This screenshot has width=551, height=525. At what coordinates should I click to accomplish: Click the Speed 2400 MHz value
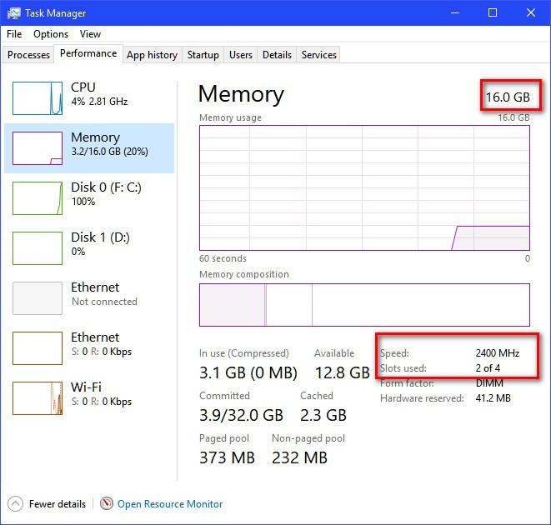(x=498, y=352)
